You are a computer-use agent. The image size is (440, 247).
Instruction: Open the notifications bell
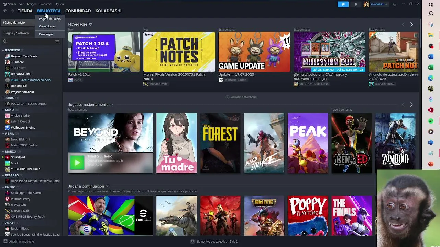(x=356, y=4)
